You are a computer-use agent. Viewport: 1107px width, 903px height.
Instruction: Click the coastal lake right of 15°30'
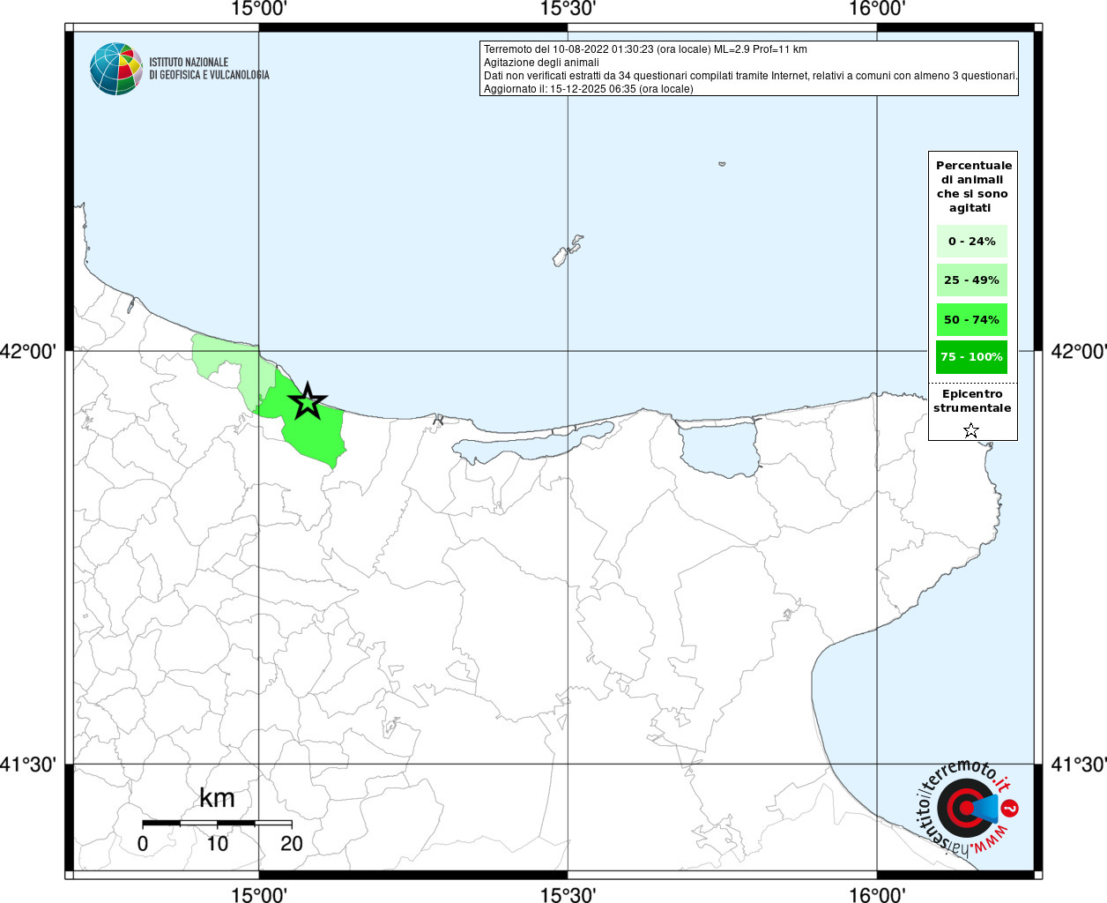coord(719,448)
